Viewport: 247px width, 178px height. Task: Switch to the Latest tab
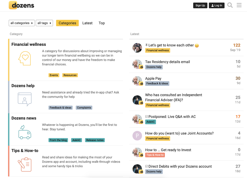[87, 23]
